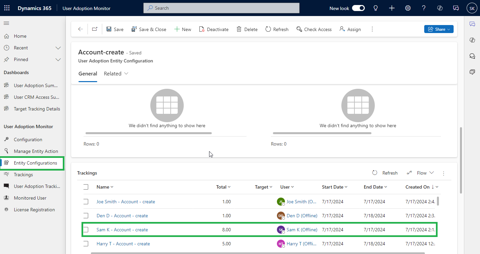Check the Den D row checkbox
Image resolution: width=480 pixels, height=254 pixels.
click(86, 216)
